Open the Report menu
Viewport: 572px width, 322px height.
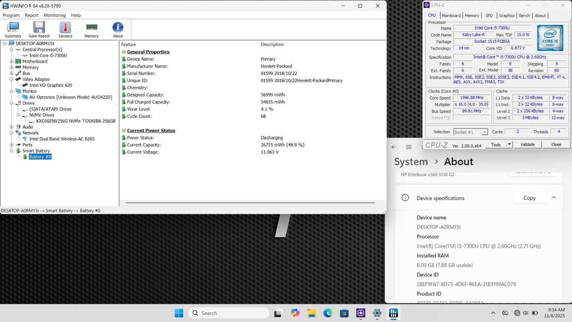31,15
